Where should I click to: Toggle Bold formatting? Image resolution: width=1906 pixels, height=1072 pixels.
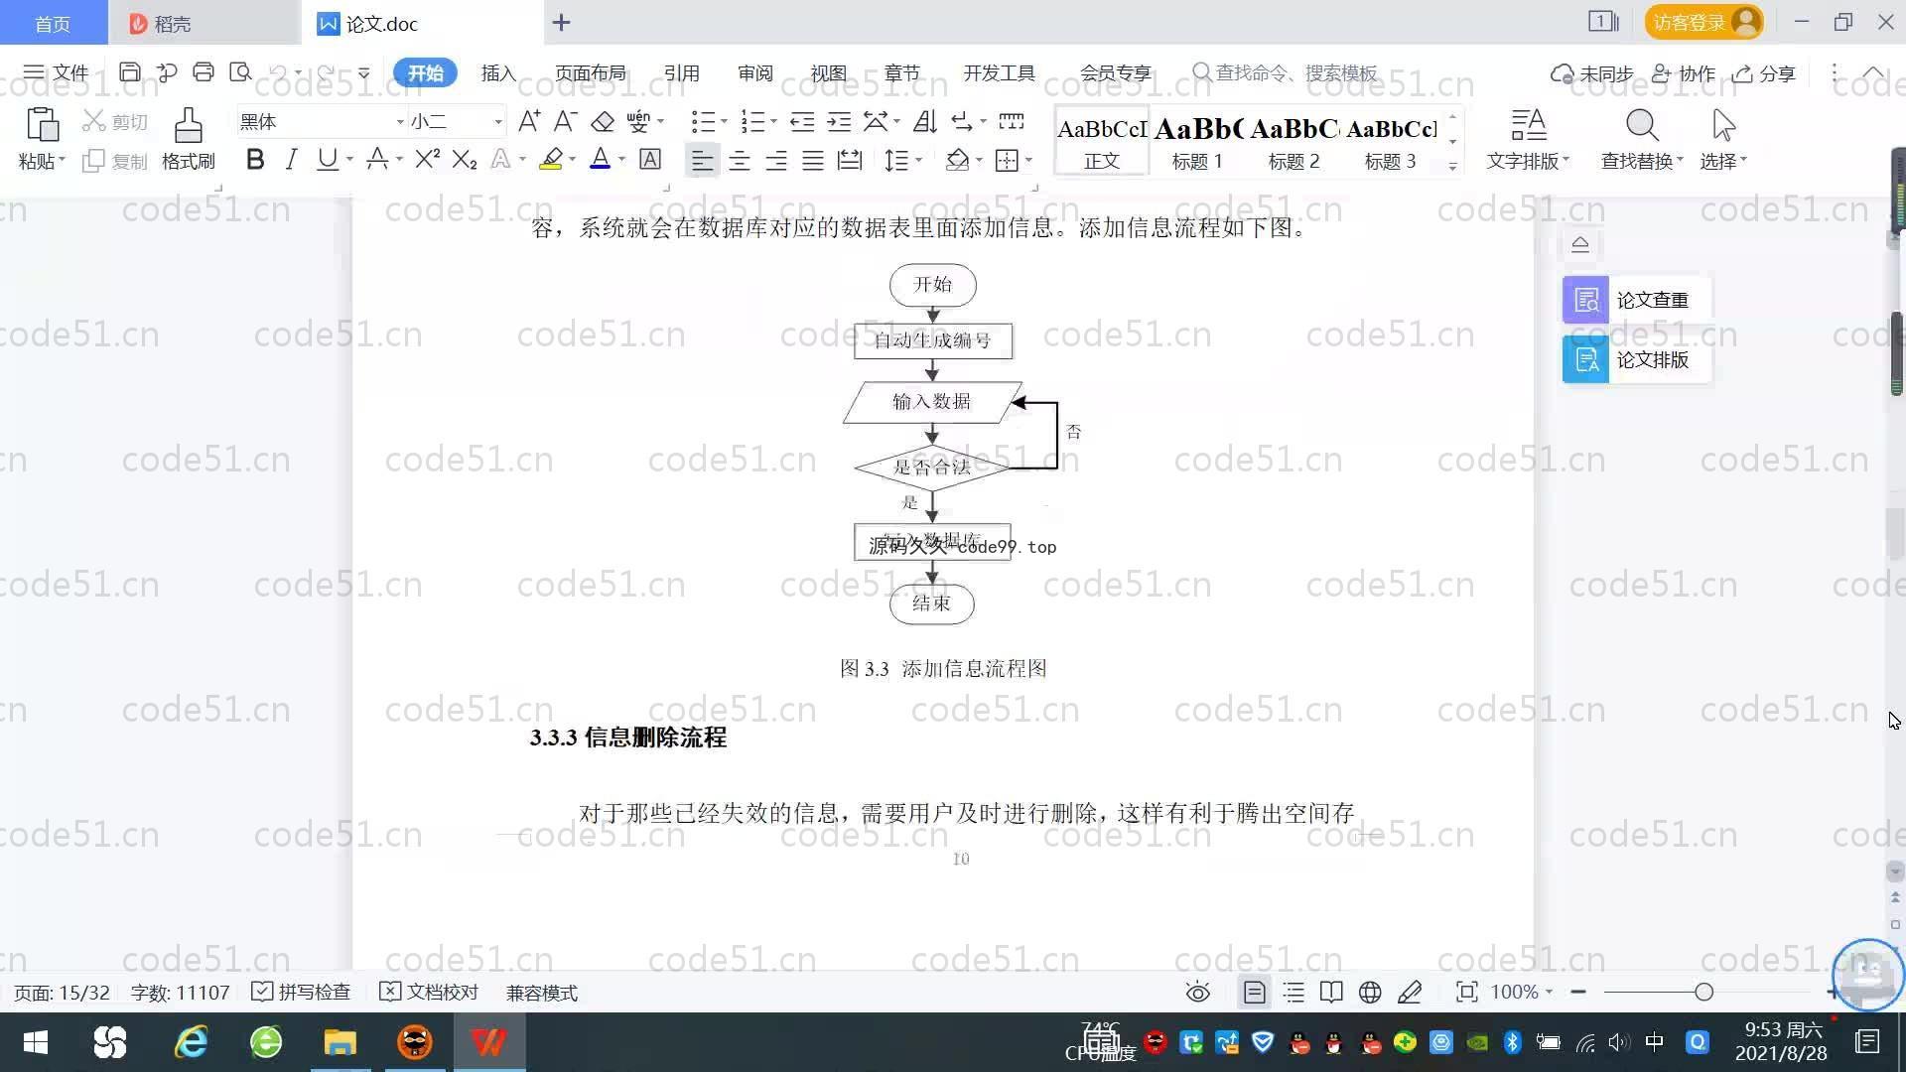(x=255, y=159)
